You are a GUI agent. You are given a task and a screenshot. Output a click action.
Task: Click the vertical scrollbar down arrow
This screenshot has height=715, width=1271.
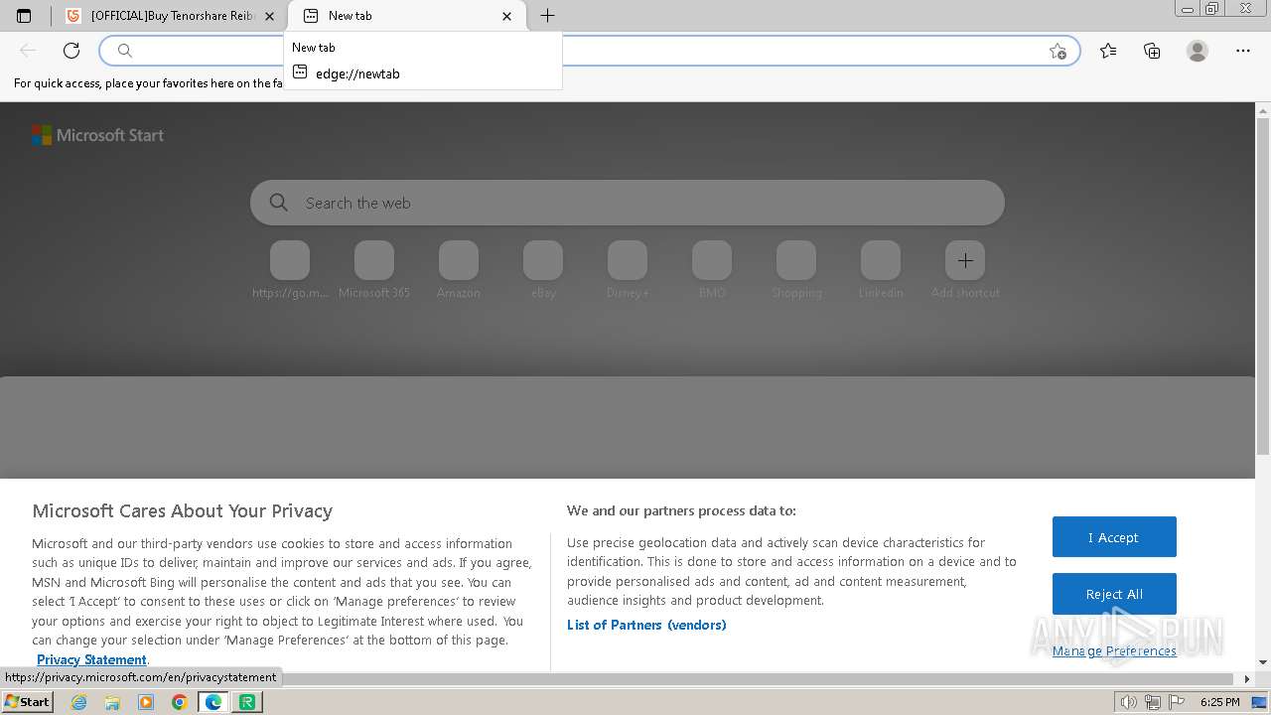(1263, 662)
